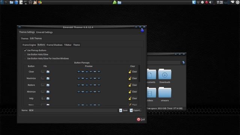Click the File column header
The image size is (240, 135).
coord(45,66)
